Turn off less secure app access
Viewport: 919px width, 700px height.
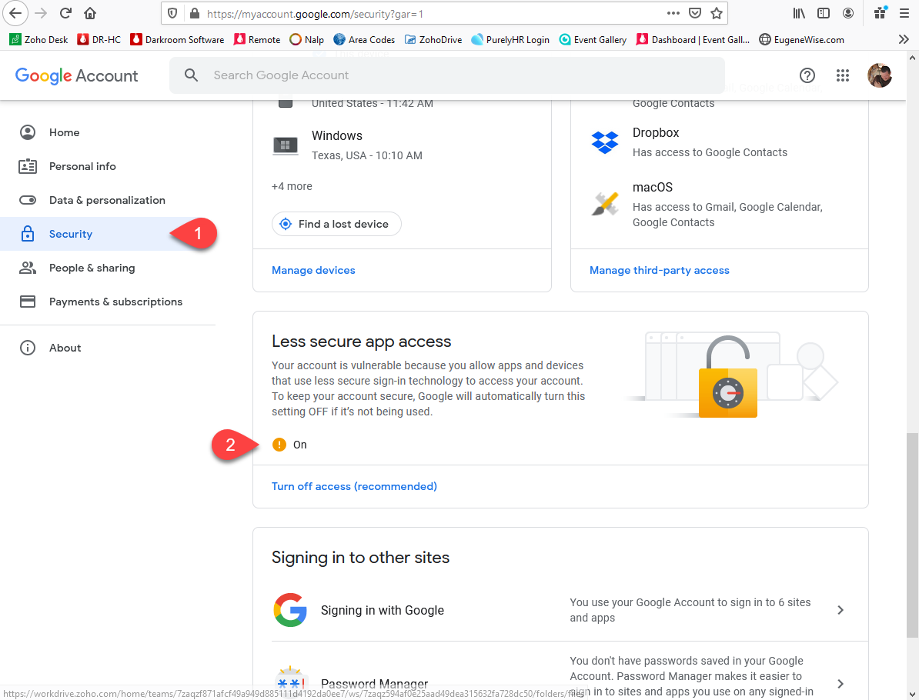pos(354,486)
